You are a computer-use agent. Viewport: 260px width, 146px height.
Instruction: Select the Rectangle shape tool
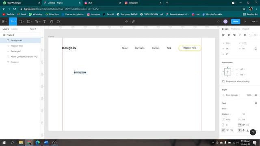(28, 21)
